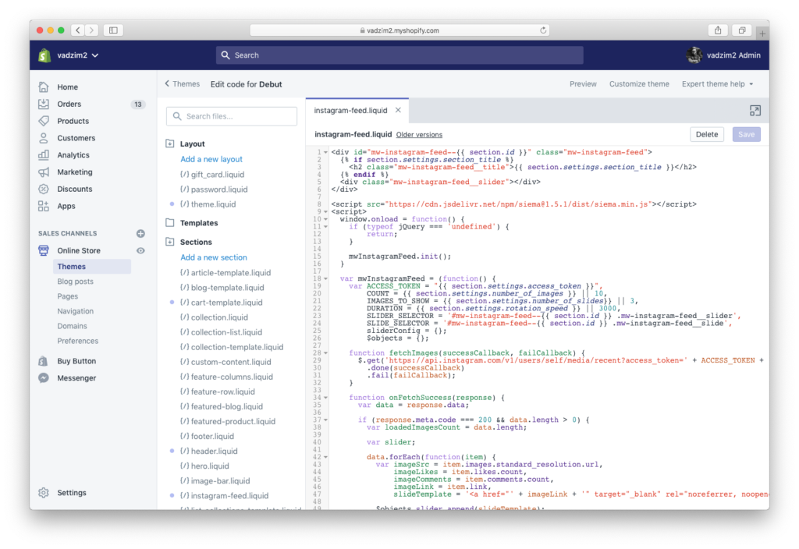
Task: Open theme.liquid in the file list
Action: click(x=208, y=204)
